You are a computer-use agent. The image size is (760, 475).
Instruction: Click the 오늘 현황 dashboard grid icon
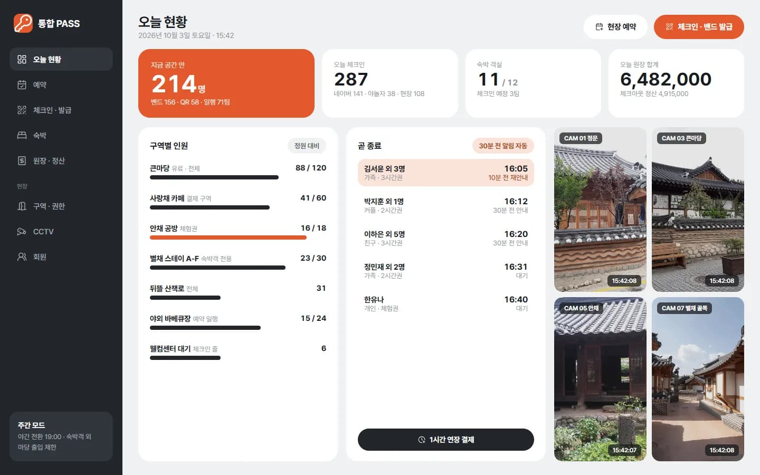click(x=22, y=59)
